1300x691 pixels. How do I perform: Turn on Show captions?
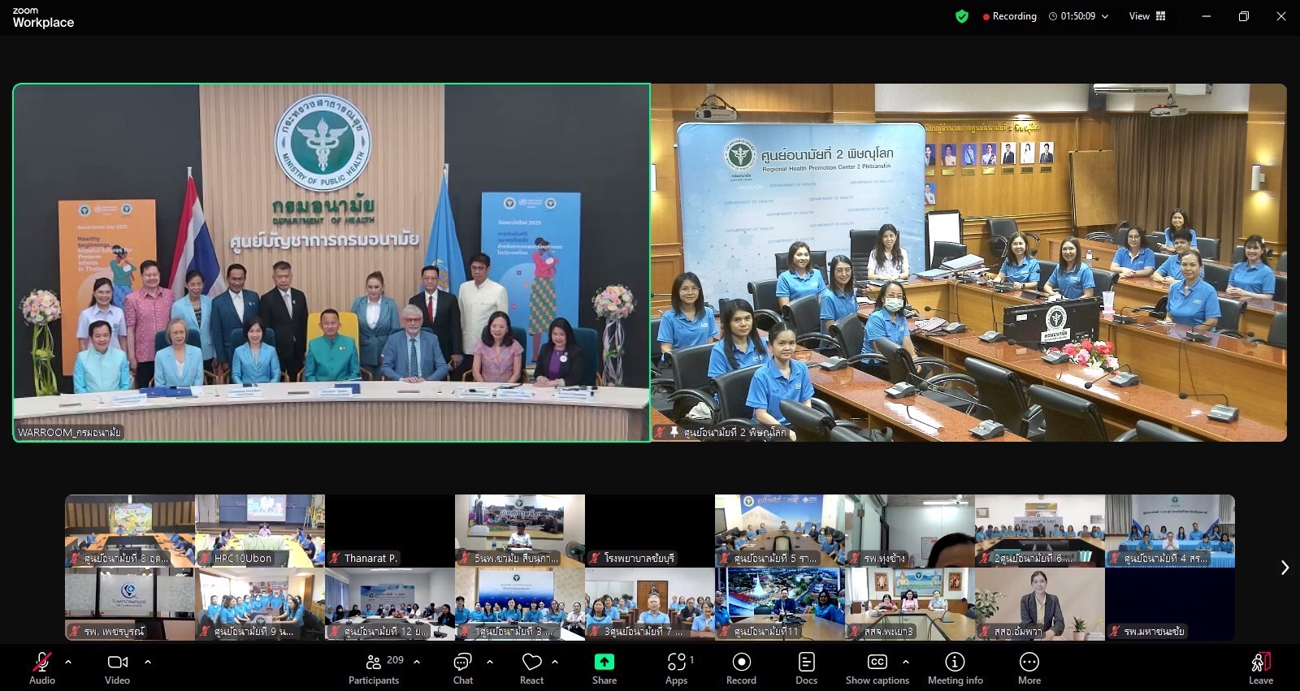(x=877, y=668)
